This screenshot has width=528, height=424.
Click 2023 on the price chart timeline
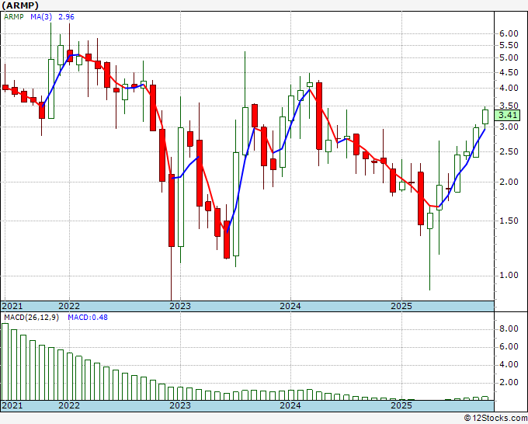(x=180, y=306)
